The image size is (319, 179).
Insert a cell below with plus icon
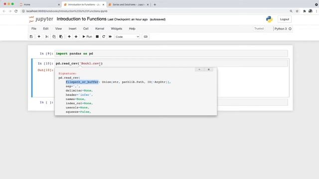(x=39, y=36)
